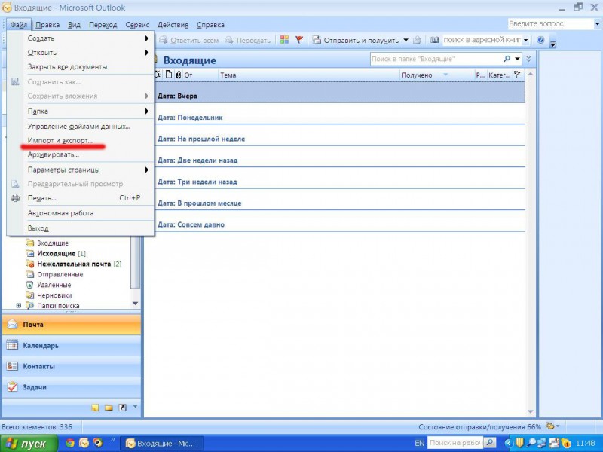This screenshot has height=452, width=603.
Task: Toggle the attachment column header
Action: tap(177, 75)
